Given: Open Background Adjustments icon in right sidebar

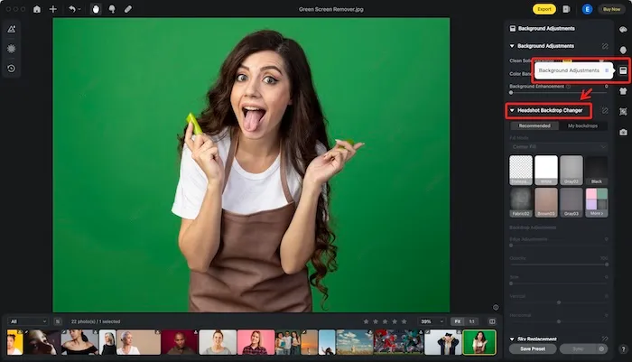Looking at the screenshot, I should click(623, 70).
